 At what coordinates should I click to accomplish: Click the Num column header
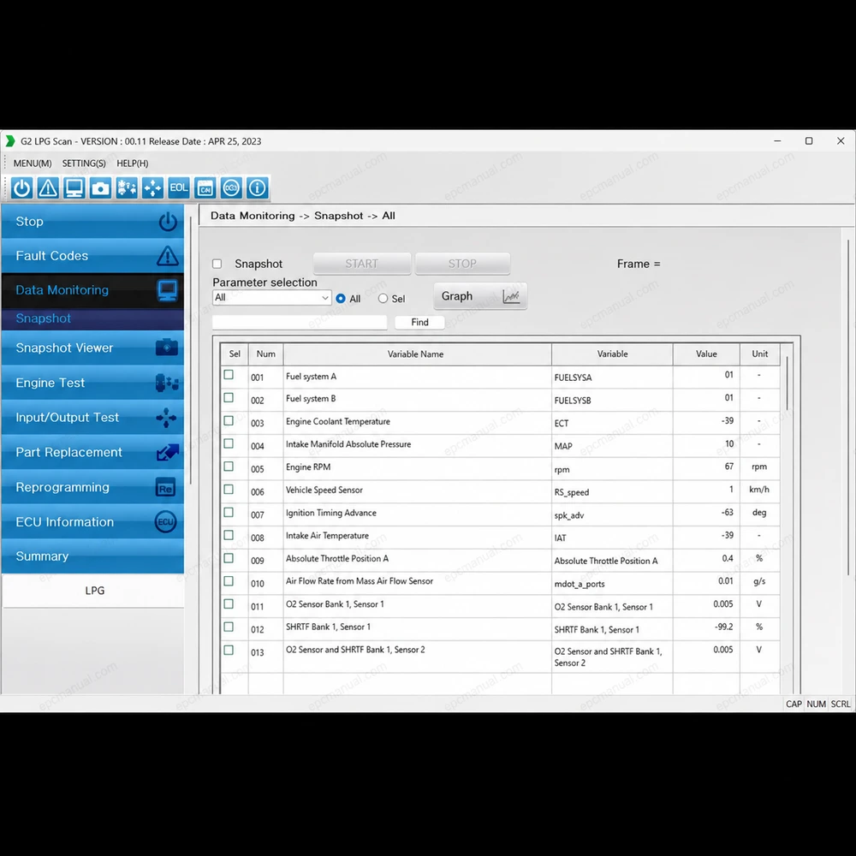click(x=266, y=354)
